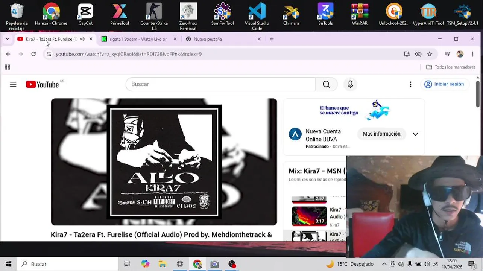Start voice search with the microphone icon

(350, 84)
